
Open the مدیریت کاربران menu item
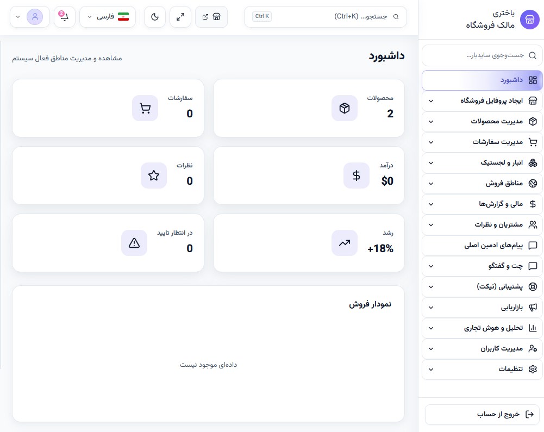[x=482, y=349]
